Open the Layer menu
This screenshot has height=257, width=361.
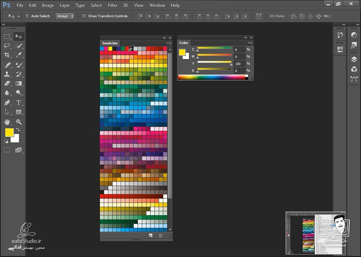[x=65, y=5]
